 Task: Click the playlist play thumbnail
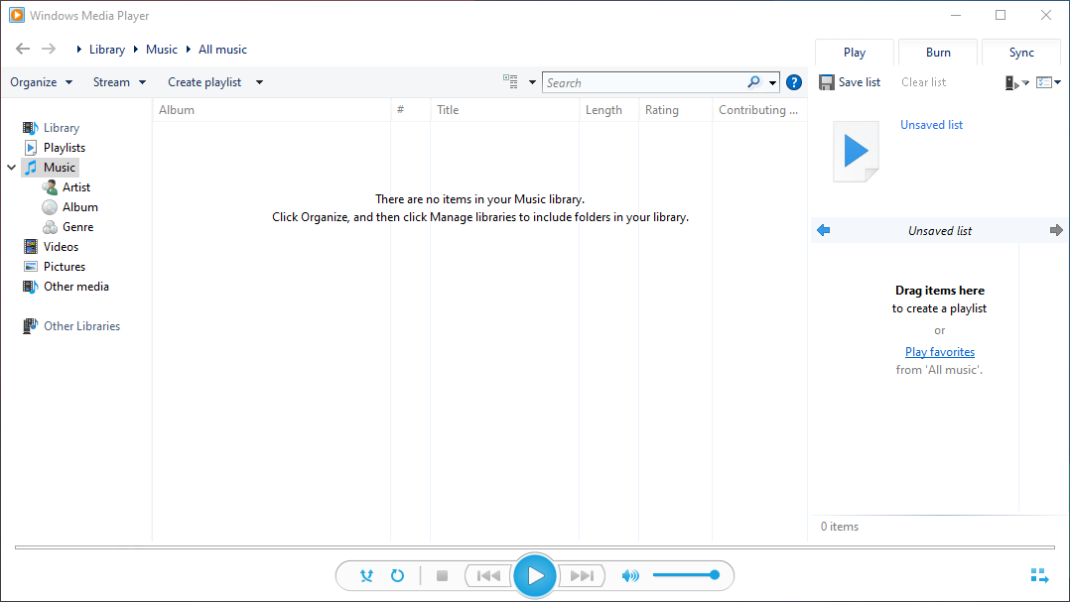pos(856,152)
